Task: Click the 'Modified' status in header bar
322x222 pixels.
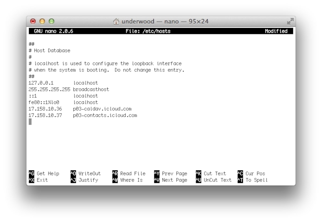Action: click(x=276, y=31)
